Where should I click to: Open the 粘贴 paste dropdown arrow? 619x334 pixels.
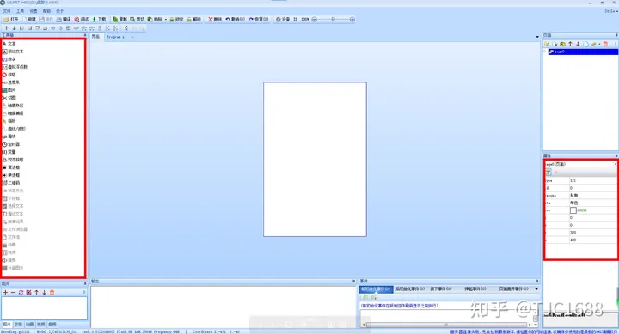tap(166, 20)
